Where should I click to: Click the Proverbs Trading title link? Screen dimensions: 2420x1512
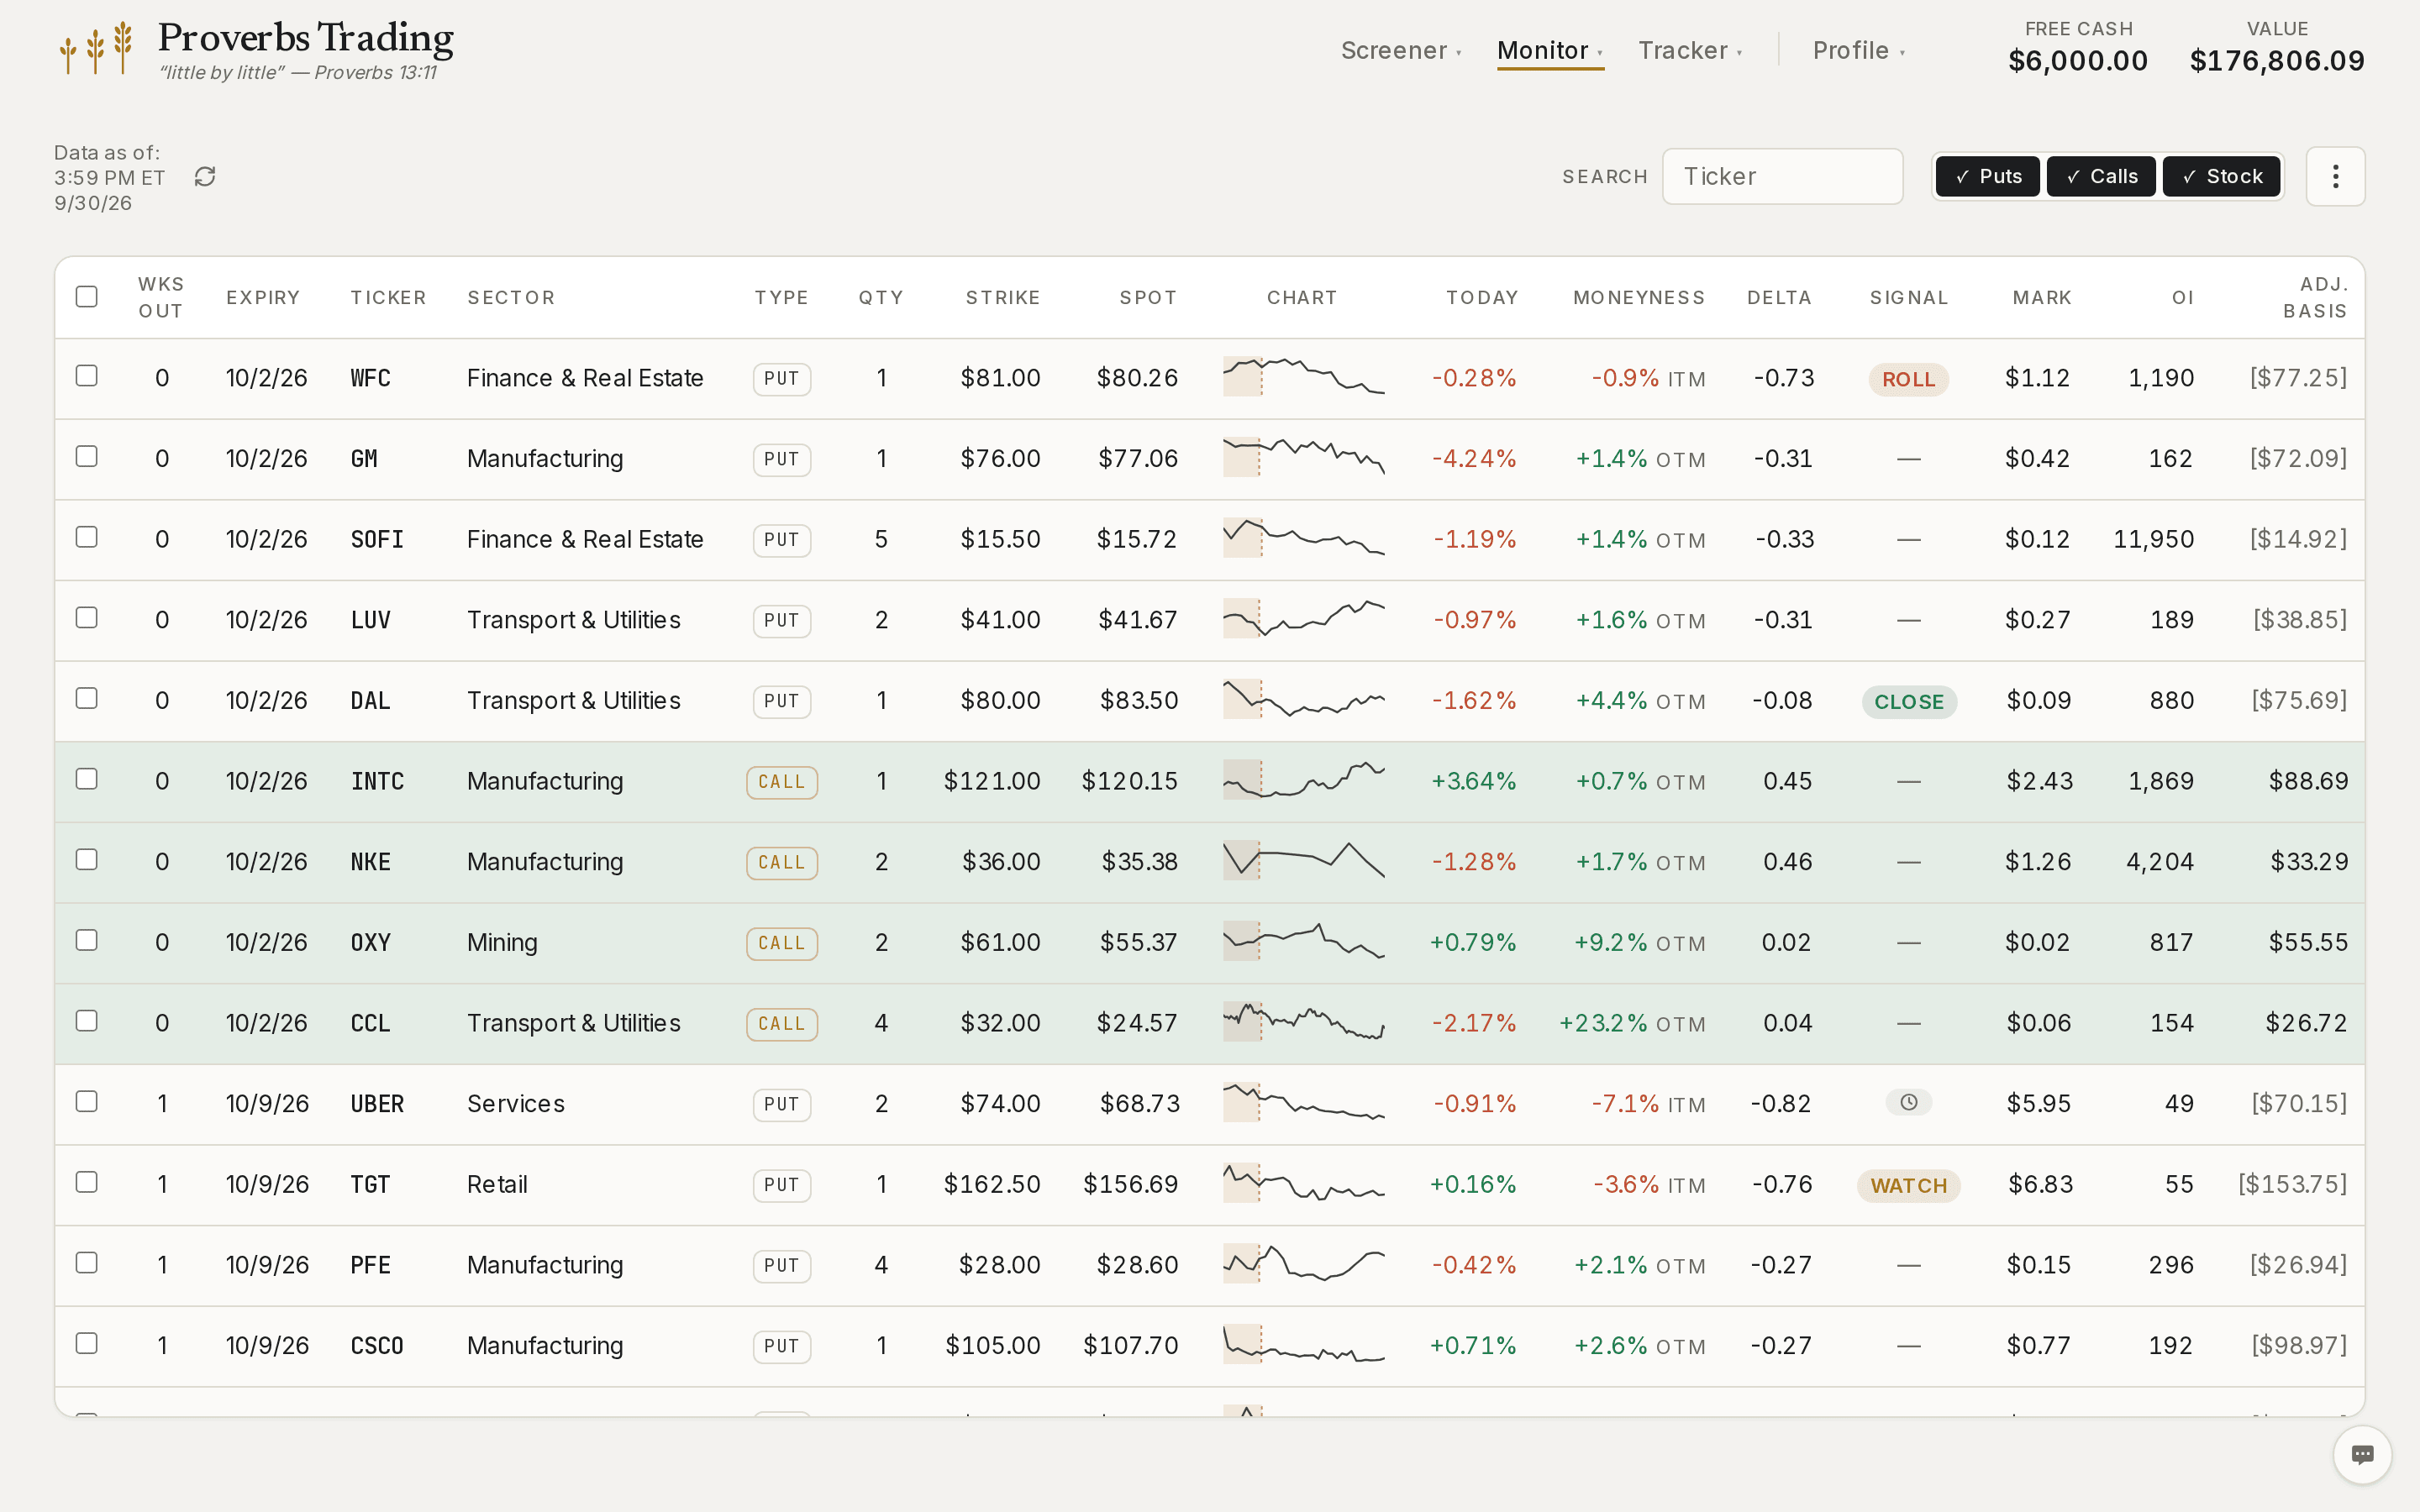point(306,38)
